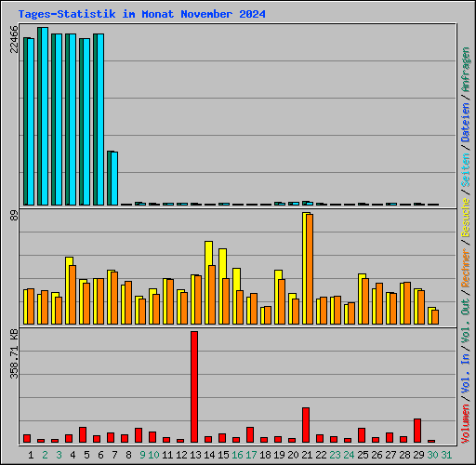Click the y-axis value "358.71 KB"
The width and height of the screenshot is (476, 465).
click(14, 354)
